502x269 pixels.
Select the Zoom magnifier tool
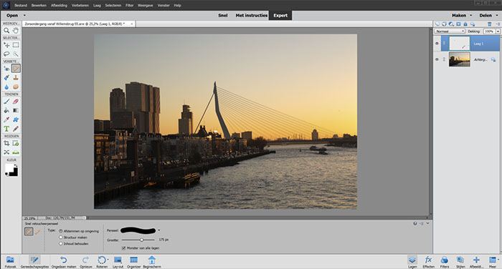[6, 31]
